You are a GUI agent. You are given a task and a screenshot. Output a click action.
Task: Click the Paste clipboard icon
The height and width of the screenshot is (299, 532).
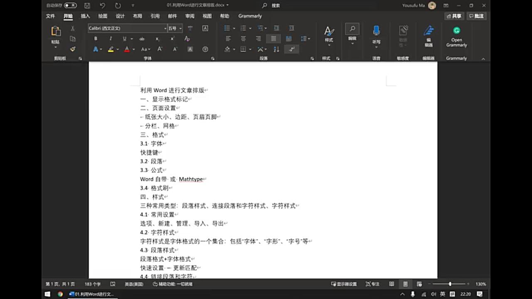(x=55, y=32)
